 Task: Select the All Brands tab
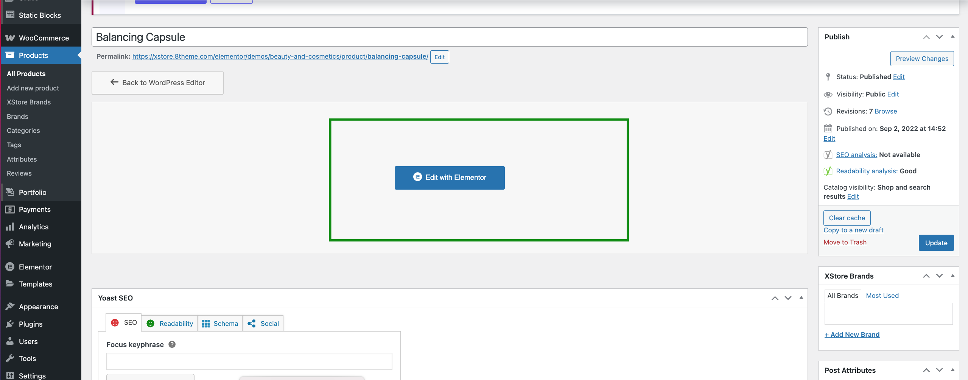click(x=843, y=296)
